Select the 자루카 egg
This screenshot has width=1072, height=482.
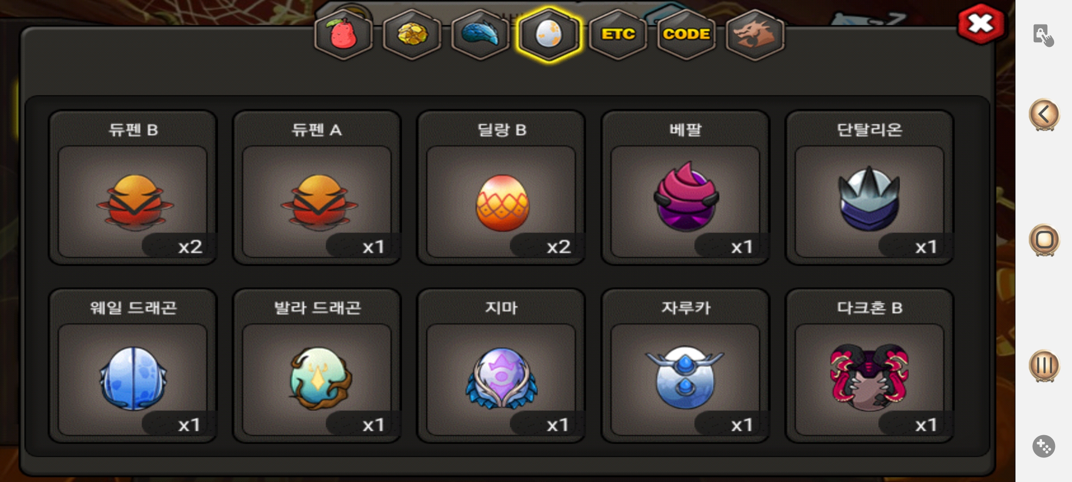[x=686, y=366]
